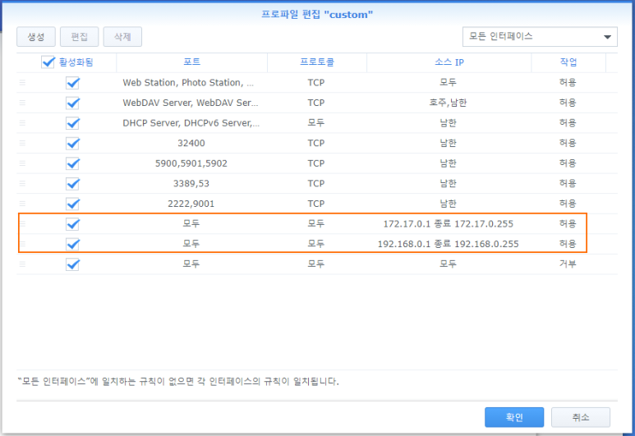
Task: Open the 모든 인터페이스 dropdown
Action: (540, 37)
